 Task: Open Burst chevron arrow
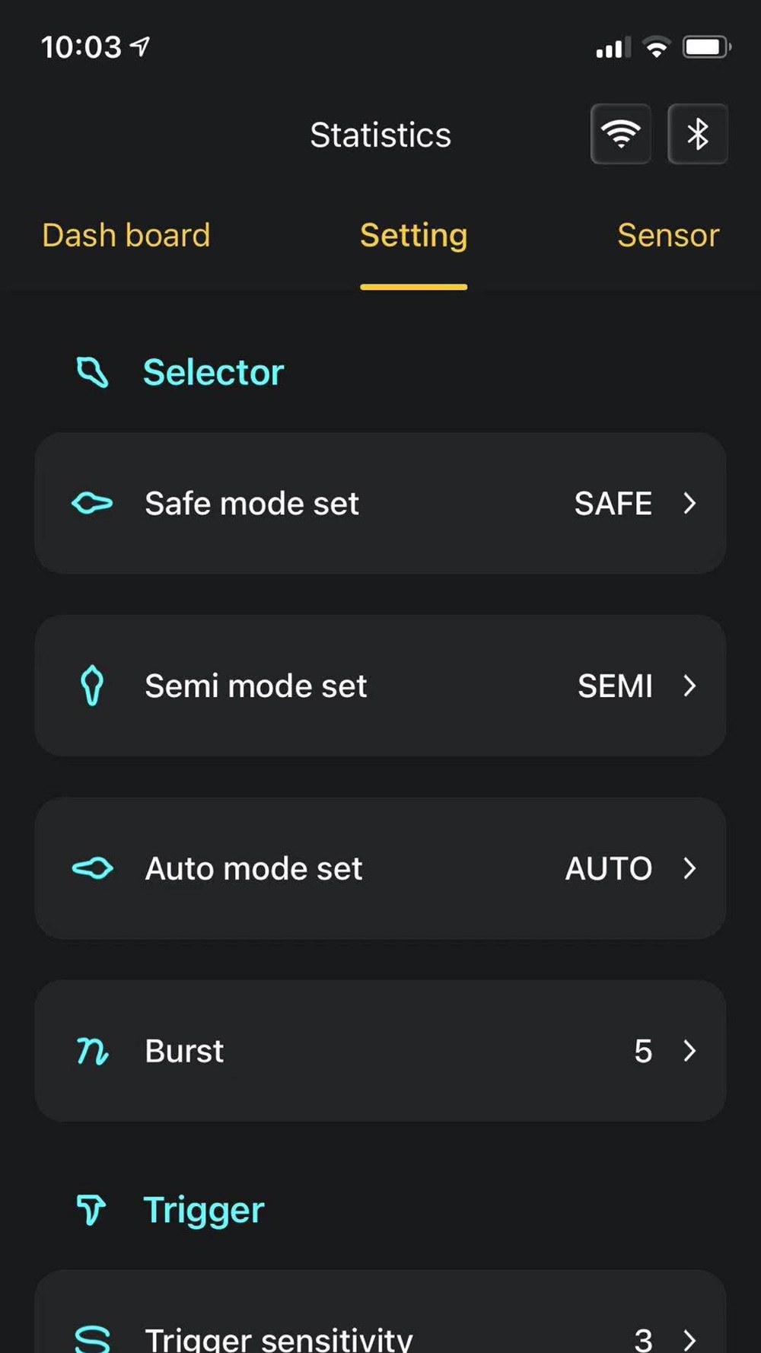(x=689, y=1051)
